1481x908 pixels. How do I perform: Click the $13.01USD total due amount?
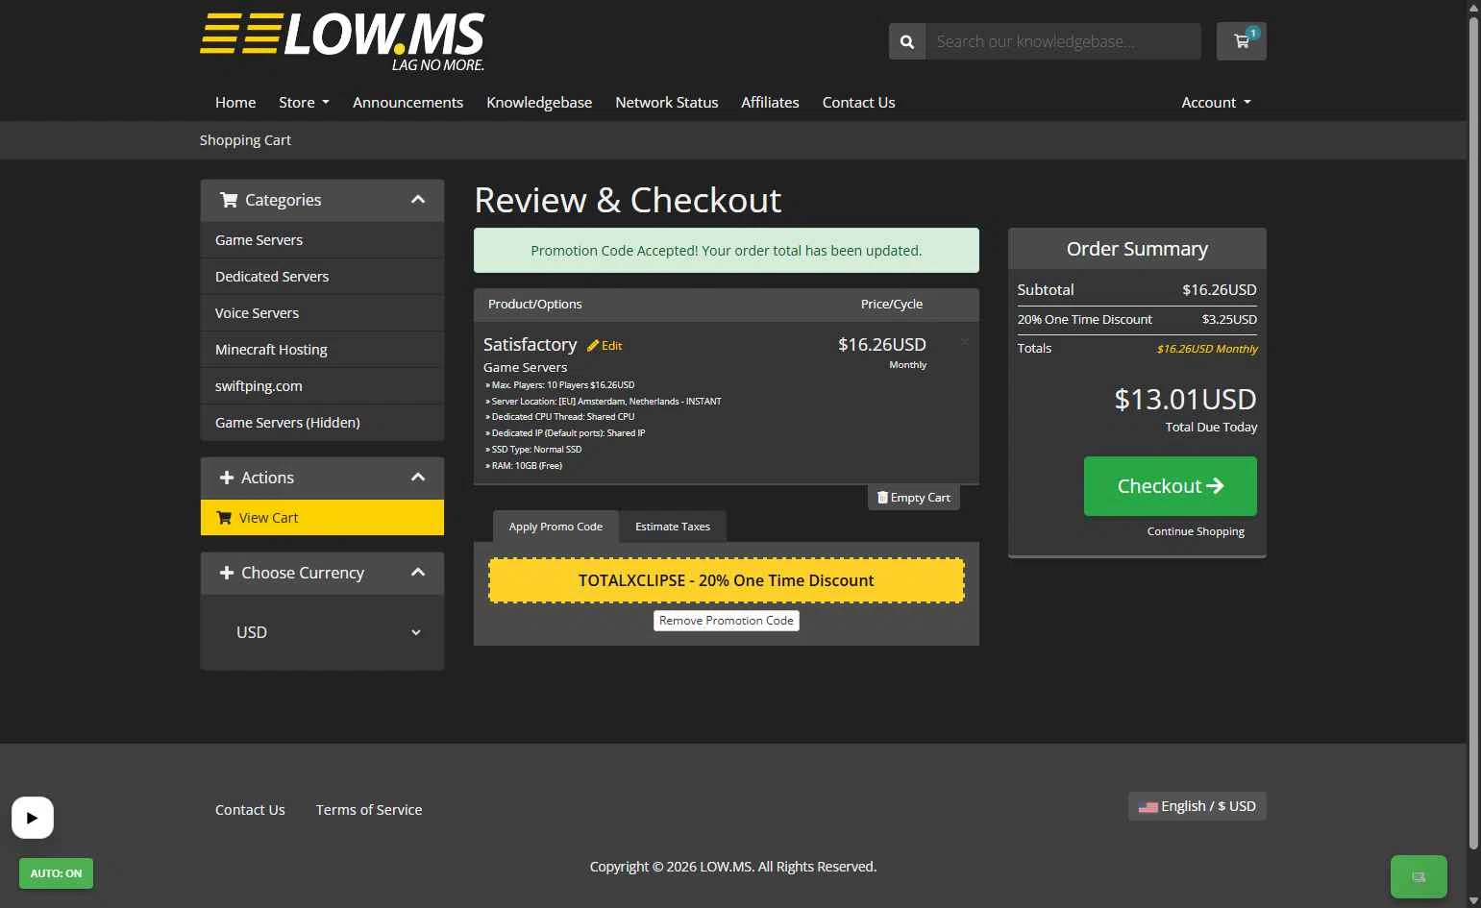point(1185,399)
